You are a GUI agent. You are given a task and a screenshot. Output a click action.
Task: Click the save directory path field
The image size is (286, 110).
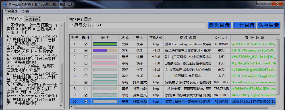[x=138, y=25]
